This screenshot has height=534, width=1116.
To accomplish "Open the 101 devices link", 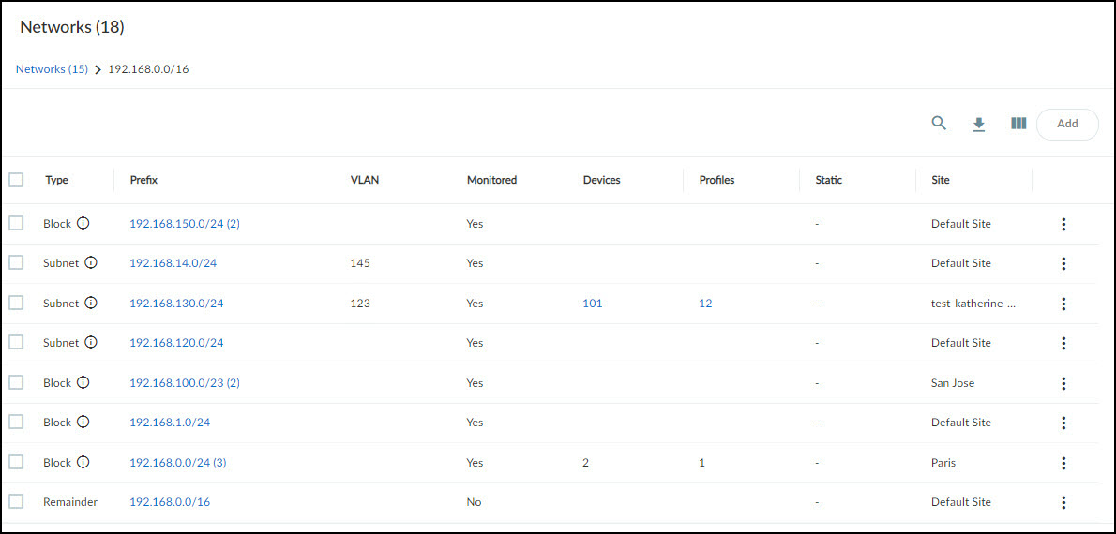I will click(x=593, y=304).
